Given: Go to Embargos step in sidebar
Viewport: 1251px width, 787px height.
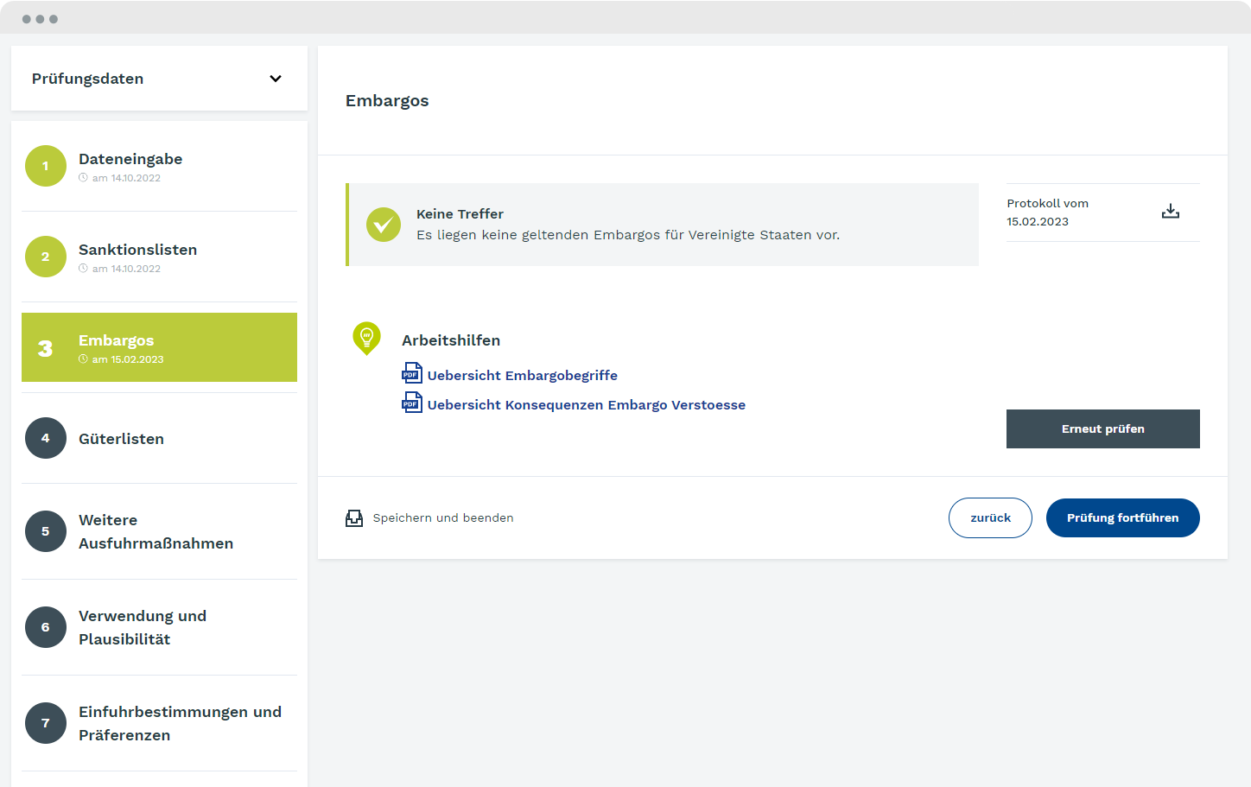Looking at the screenshot, I should [x=159, y=347].
